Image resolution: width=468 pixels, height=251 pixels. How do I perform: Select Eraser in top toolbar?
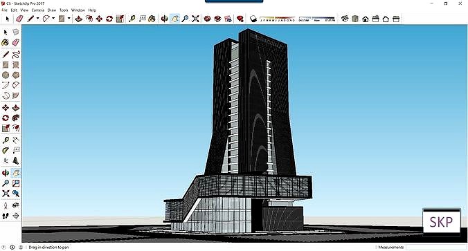(x=19, y=19)
